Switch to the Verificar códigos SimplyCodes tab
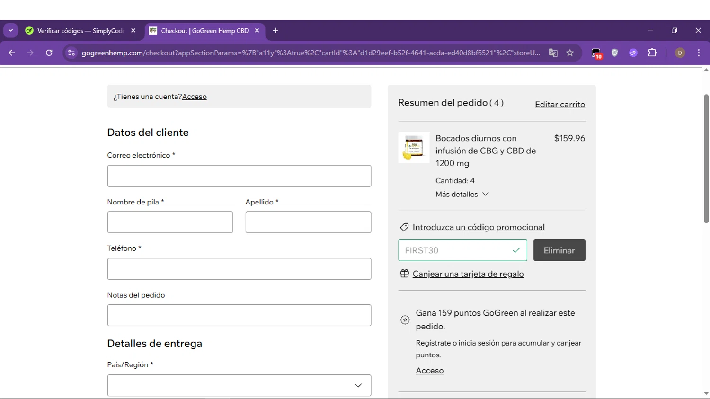The width and height of the screenshot is (710, 399). click(x=80, y=31)
